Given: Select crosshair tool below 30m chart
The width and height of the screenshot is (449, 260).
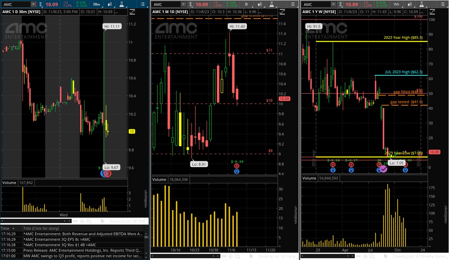Looking at the screenshot, I should [82, 221].
